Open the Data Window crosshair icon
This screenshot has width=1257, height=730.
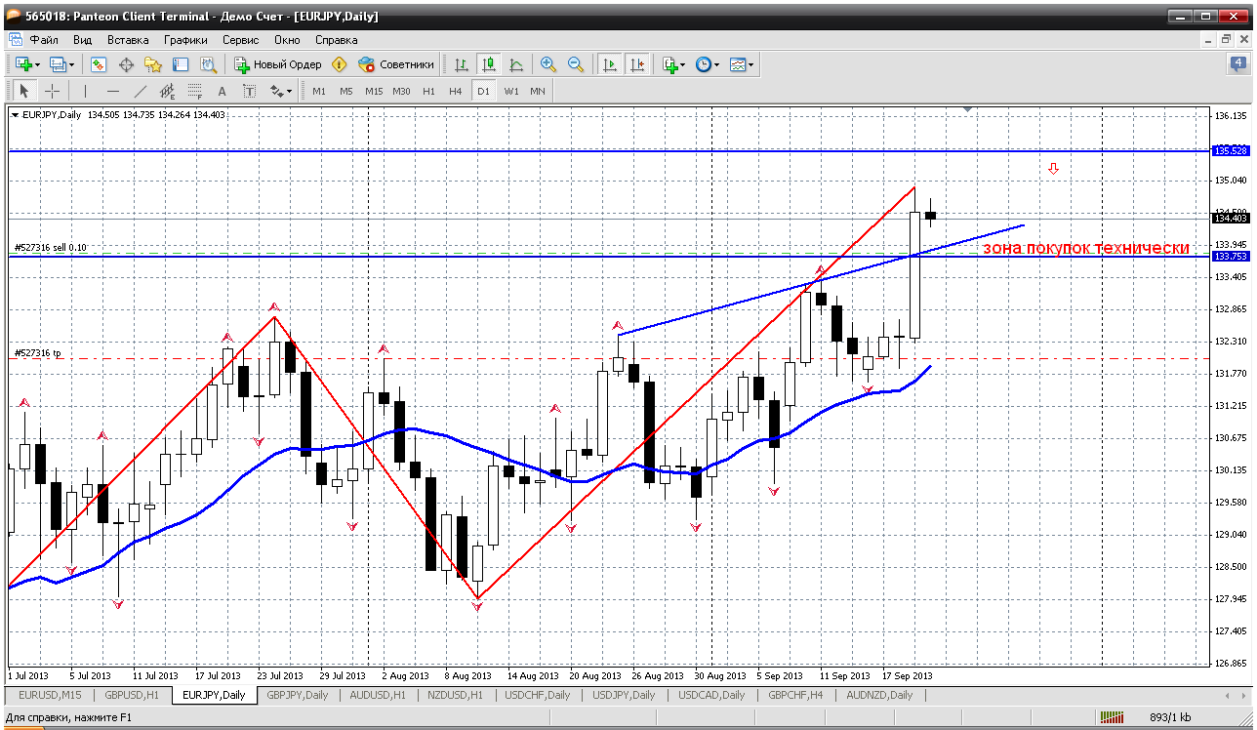pyautogui.click(x=126, y=64)
